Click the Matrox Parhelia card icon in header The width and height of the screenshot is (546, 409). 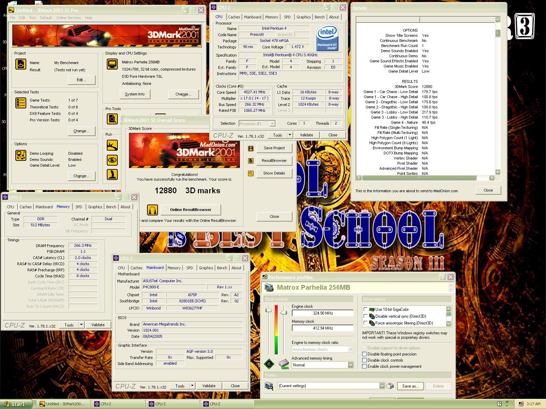pyautogui.click(x=269, y=288)
